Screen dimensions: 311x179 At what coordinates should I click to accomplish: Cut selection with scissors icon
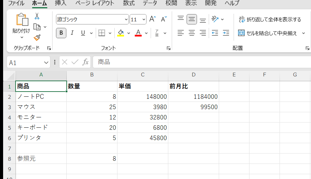click(x=37, y=16)
